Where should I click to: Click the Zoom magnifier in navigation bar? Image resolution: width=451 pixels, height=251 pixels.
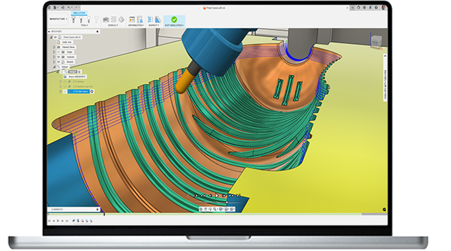point(215,209)
